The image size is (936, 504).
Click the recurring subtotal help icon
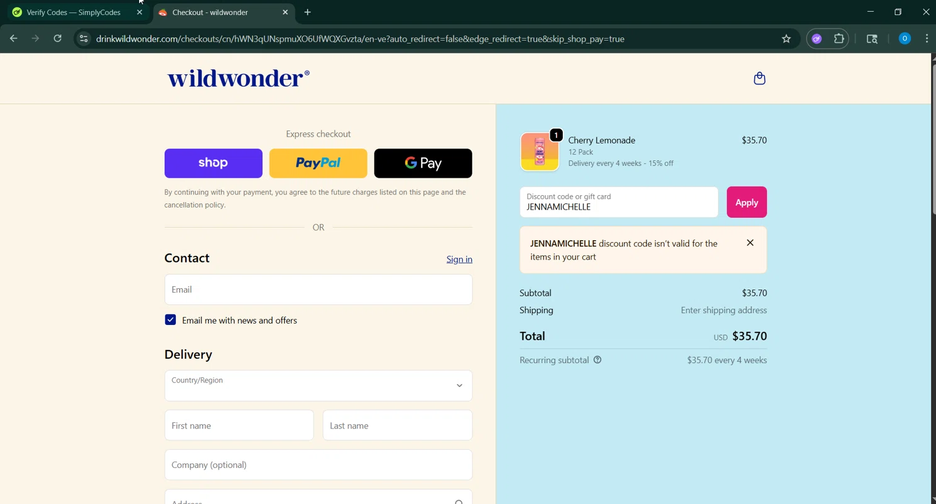pos(597,360)
